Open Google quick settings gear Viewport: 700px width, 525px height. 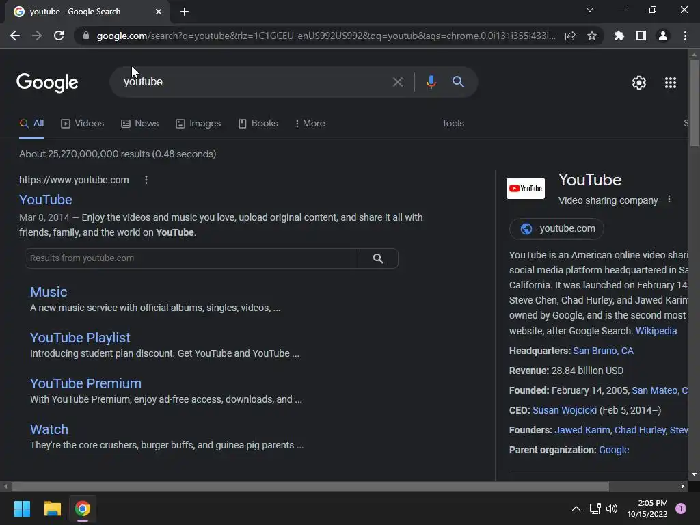coord(639,83)
